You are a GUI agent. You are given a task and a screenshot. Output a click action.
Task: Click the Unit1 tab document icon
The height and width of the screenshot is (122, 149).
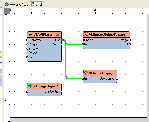pyautogui.click(x=33, y=4)
